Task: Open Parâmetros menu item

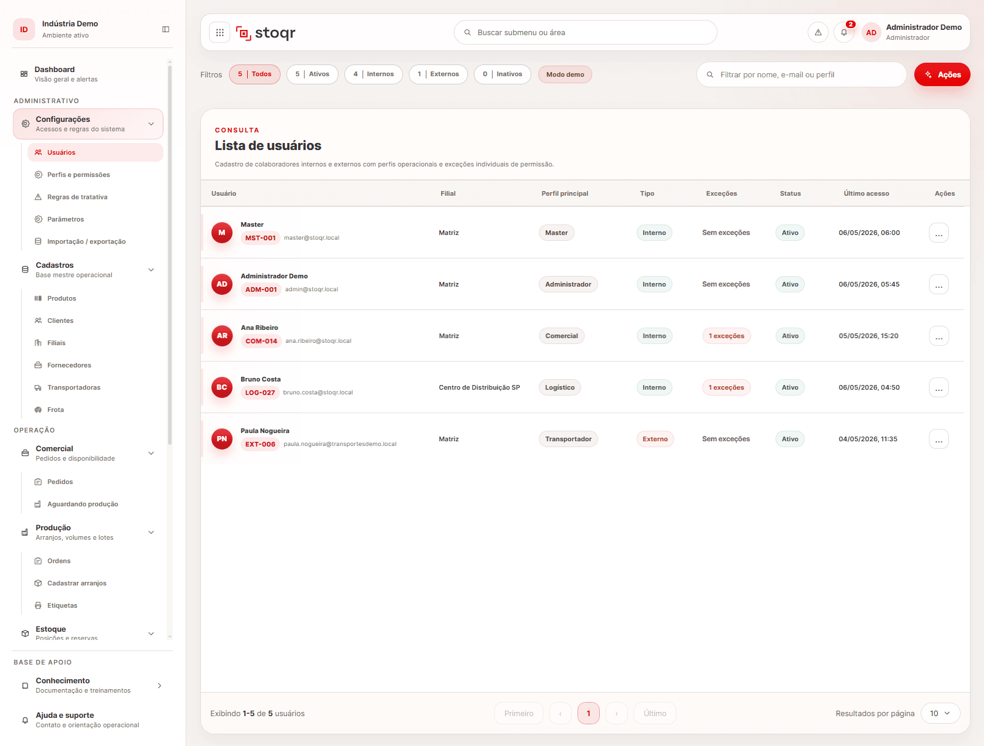Action: click(x=95, y=219)
